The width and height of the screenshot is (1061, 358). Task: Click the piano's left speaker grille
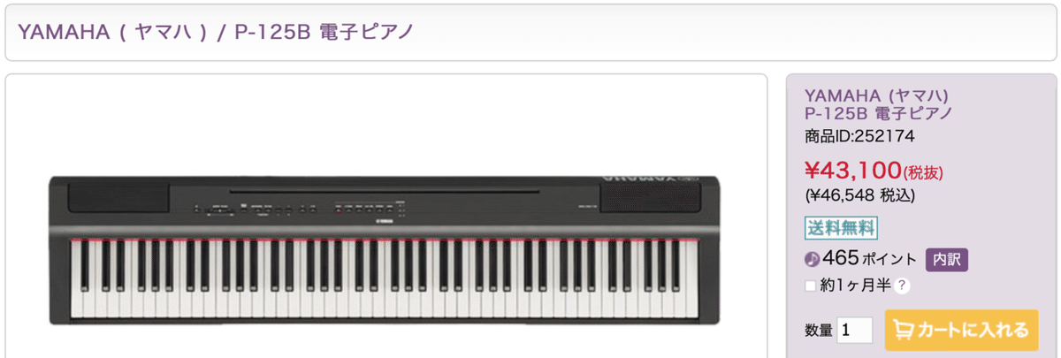click(118, 198)
